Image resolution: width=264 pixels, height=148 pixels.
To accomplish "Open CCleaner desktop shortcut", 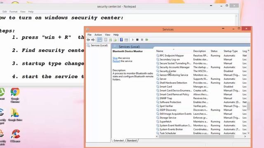I will click(15, 136).
